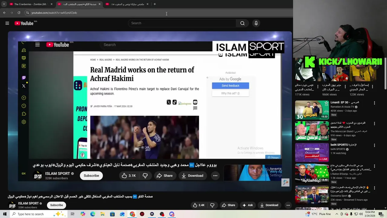This screenshot has width=387, height=218.
Task: Open a new browser tab
Action: pos(154,4)
